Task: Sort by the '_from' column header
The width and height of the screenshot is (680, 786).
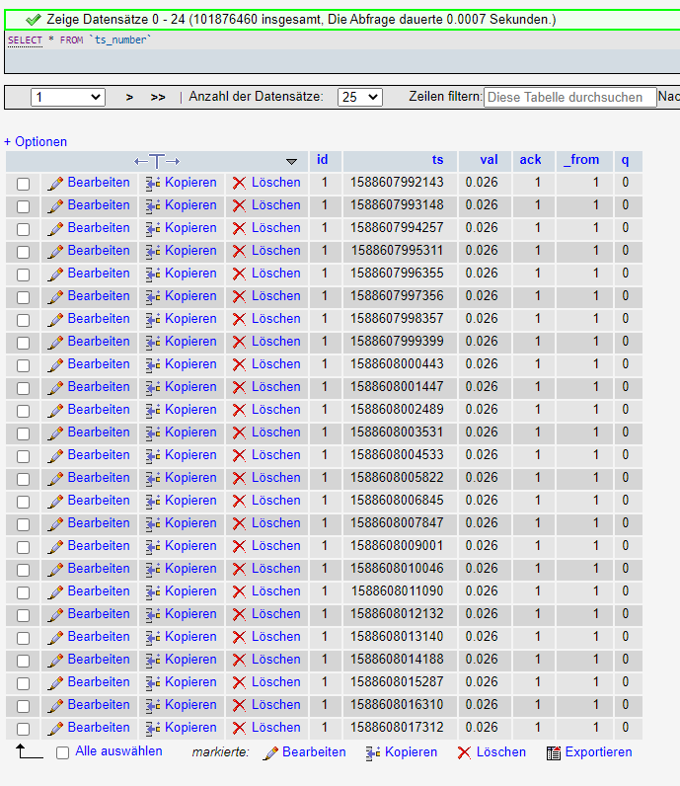Action: (x=581, y=160)
